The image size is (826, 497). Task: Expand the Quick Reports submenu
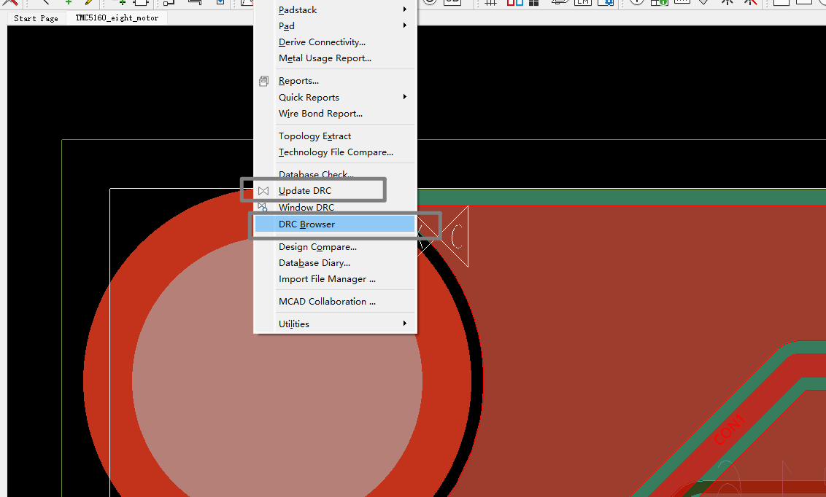336,98
